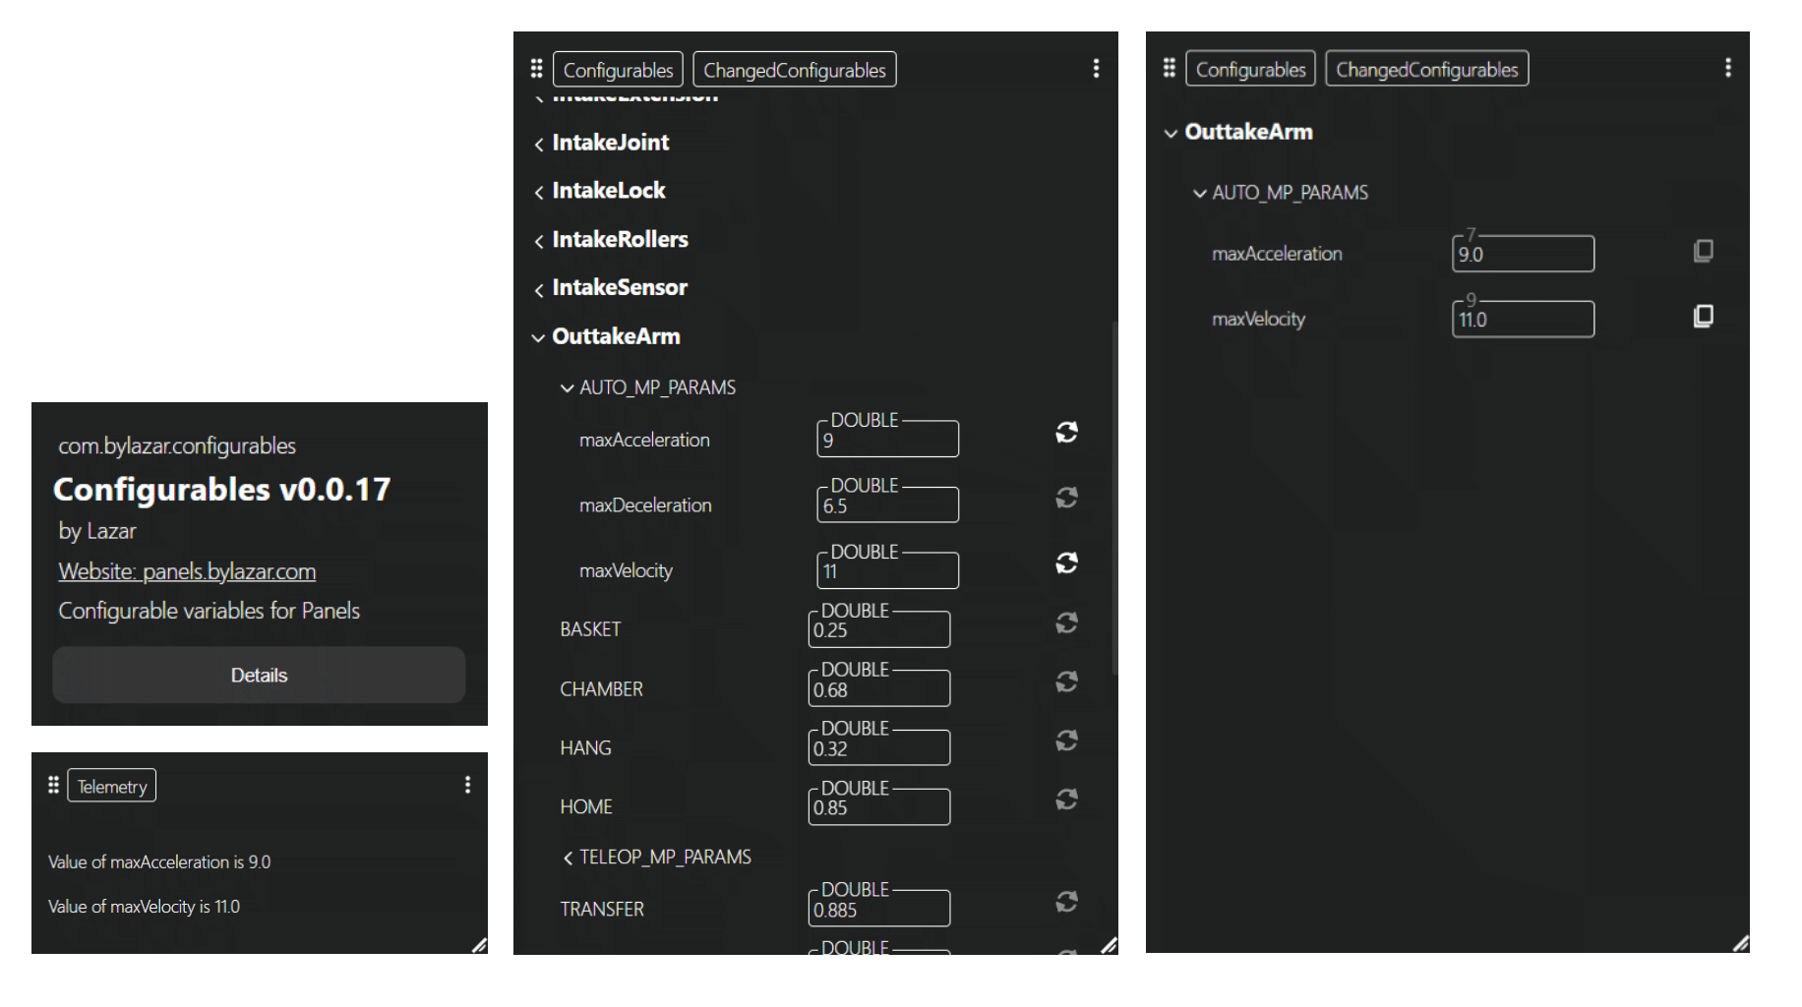This screenshot has height=1007, width=1802.
Task: Click the 'com.bylazar.configurables' identifier text
Action: (x=177, y=445)
